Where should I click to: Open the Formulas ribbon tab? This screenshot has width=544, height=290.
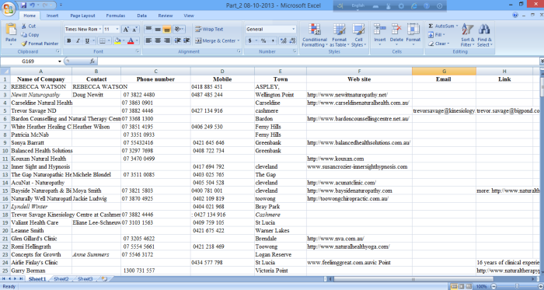pyautogui.click(x=116, y=16)
